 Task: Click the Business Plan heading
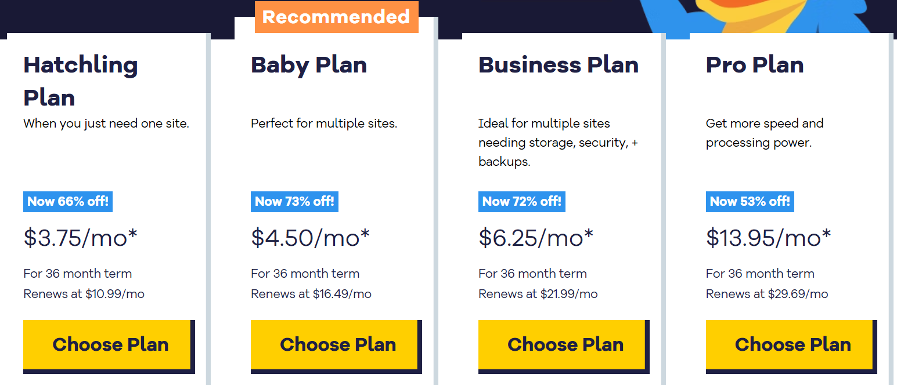(559, 65)
